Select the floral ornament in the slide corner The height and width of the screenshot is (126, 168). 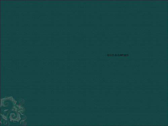13,111
